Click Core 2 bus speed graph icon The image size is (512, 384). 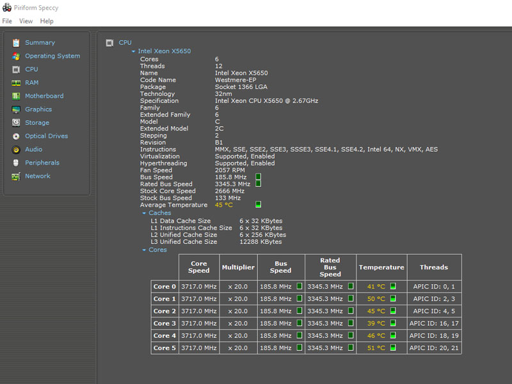click(300, 311)
